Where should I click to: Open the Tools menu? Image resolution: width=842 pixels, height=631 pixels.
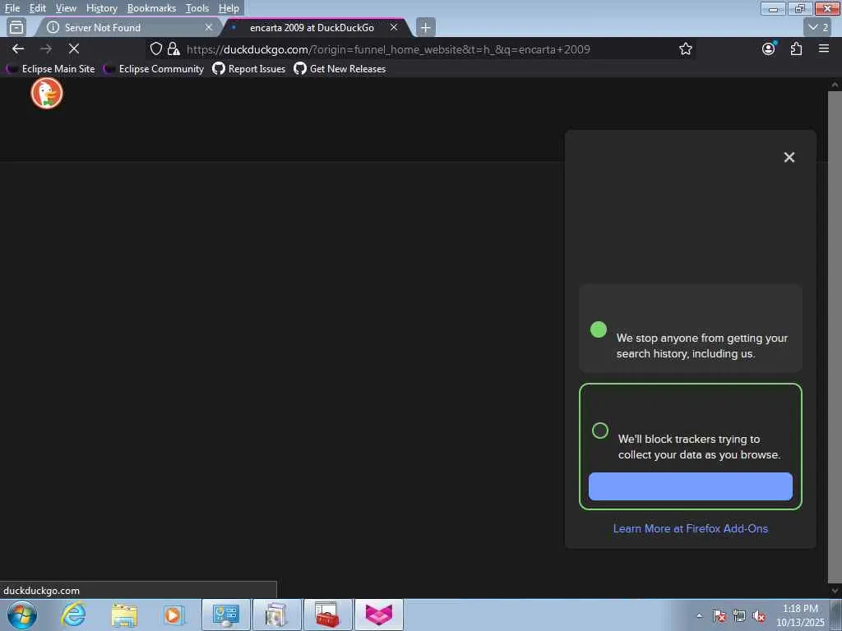point(197,8)
